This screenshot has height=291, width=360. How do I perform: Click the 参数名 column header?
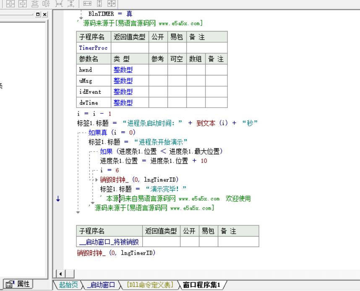(94, 59)
